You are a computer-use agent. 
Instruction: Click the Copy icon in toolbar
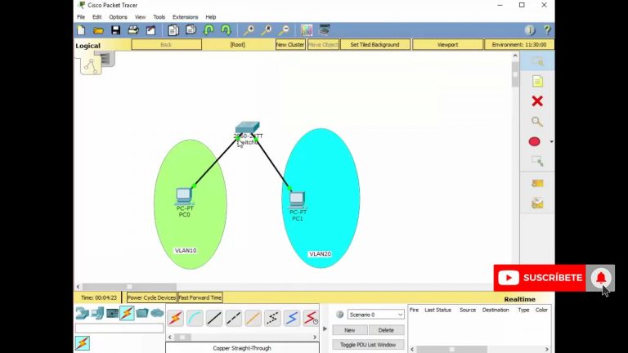coord(173,30)
